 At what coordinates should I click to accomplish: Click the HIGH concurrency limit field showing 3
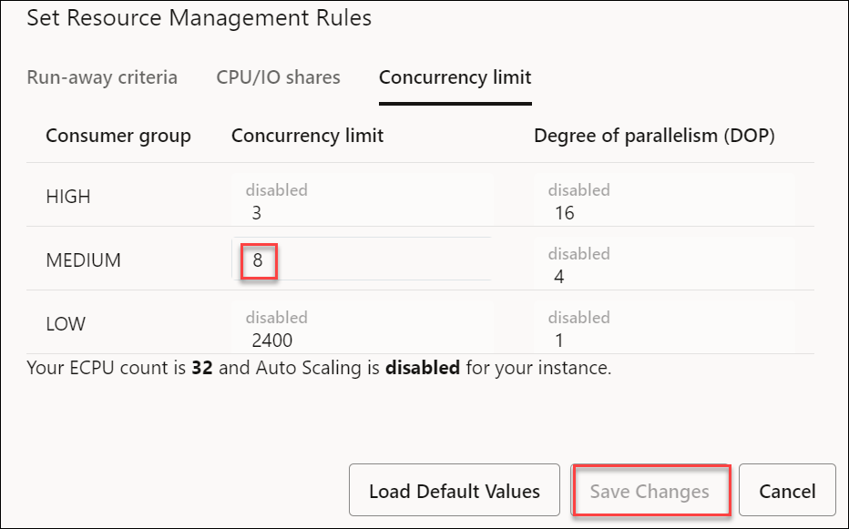(362, 202)
